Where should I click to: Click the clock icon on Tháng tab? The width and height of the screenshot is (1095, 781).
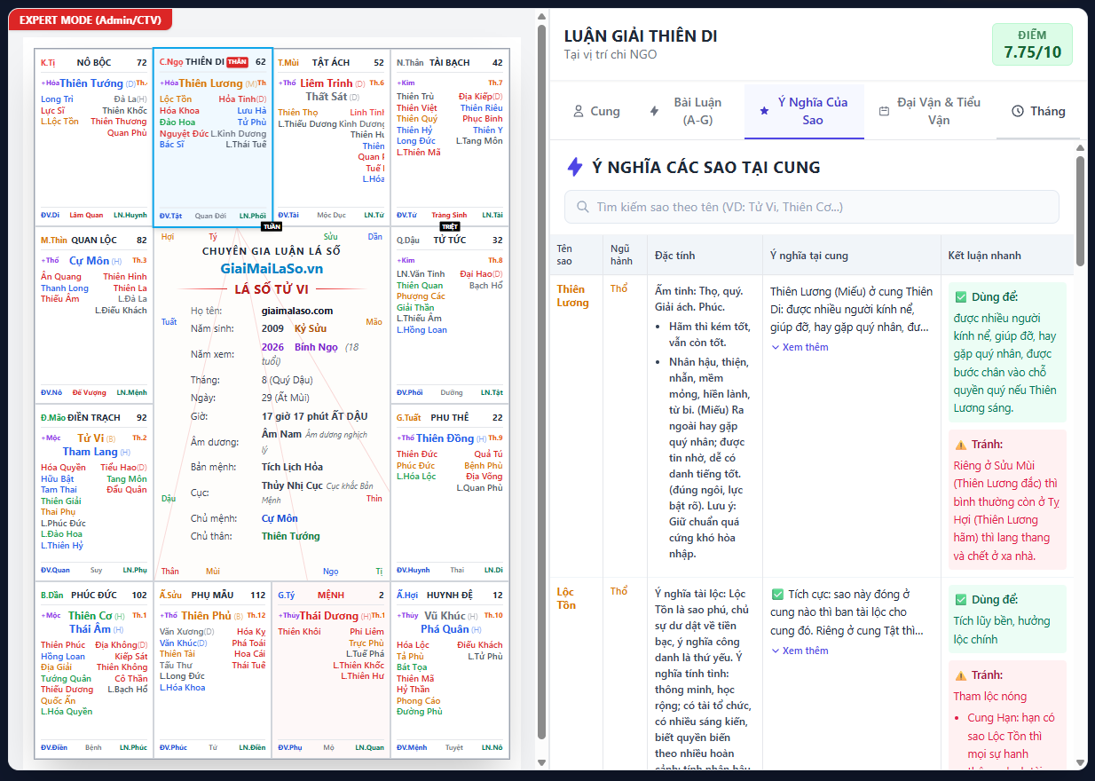1018,112
